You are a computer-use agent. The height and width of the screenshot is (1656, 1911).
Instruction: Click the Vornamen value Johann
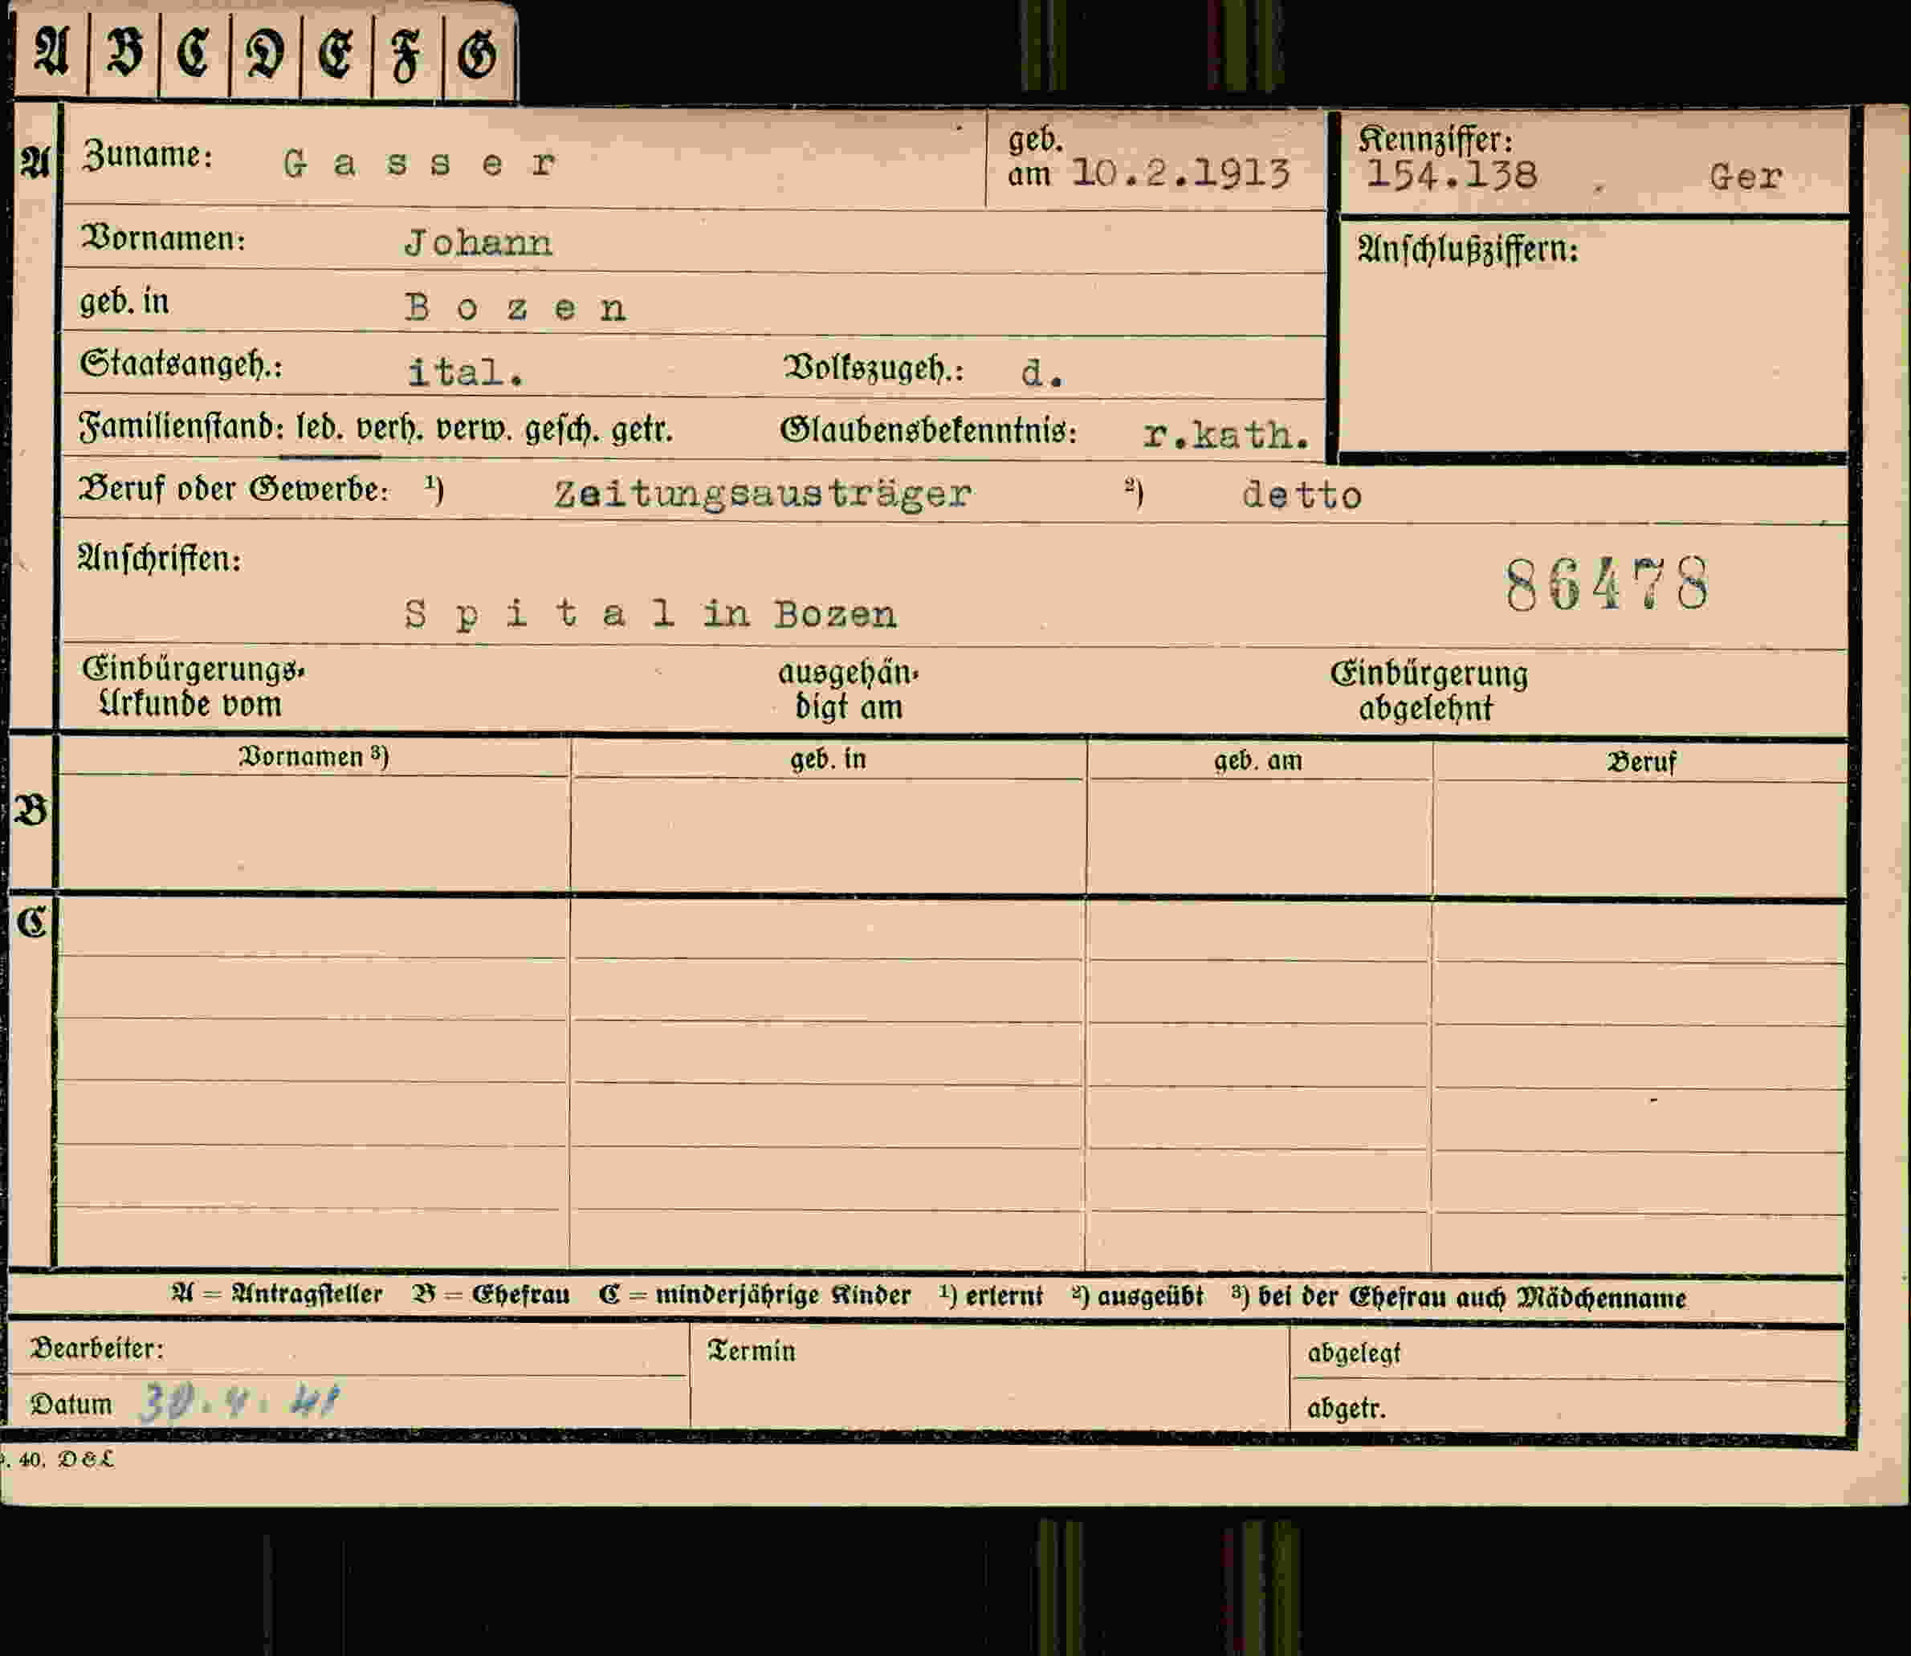tap(478, 243)
